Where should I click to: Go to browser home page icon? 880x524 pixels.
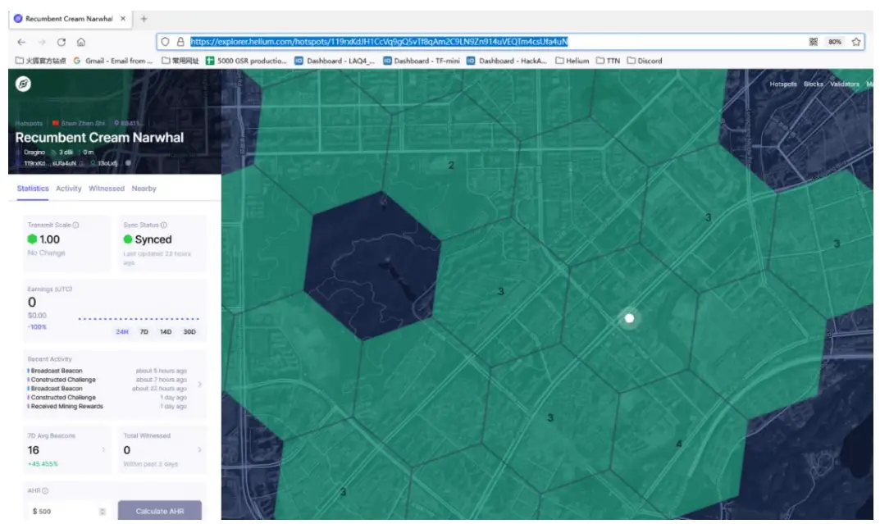(x=81, y=42)
